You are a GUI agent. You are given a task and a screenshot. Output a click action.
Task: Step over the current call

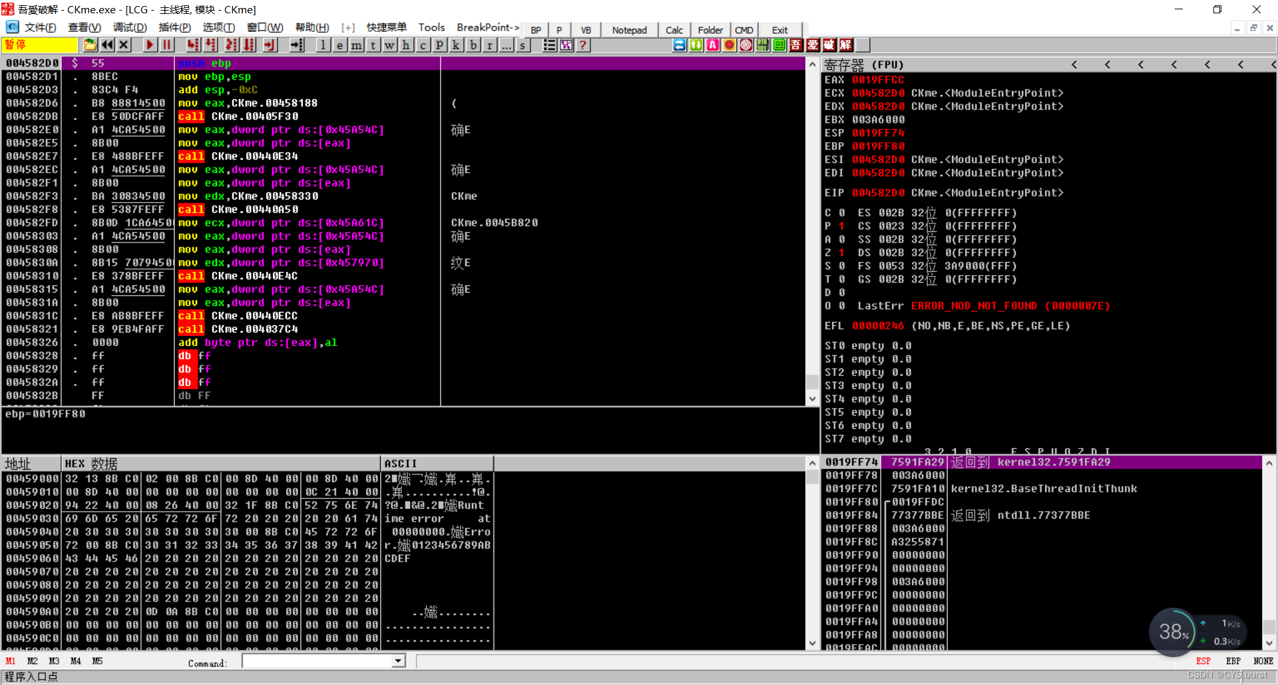tap(210, 45)
